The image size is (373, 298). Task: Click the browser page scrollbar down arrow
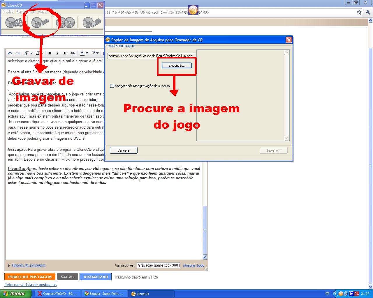coord(371,287)
